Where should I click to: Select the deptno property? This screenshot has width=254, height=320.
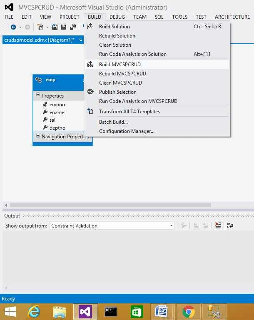point(57,128)
